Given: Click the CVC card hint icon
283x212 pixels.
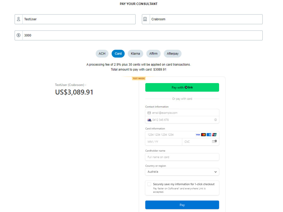Looking at the screenshot, I should pyautogui.click(x=215, y=142).
